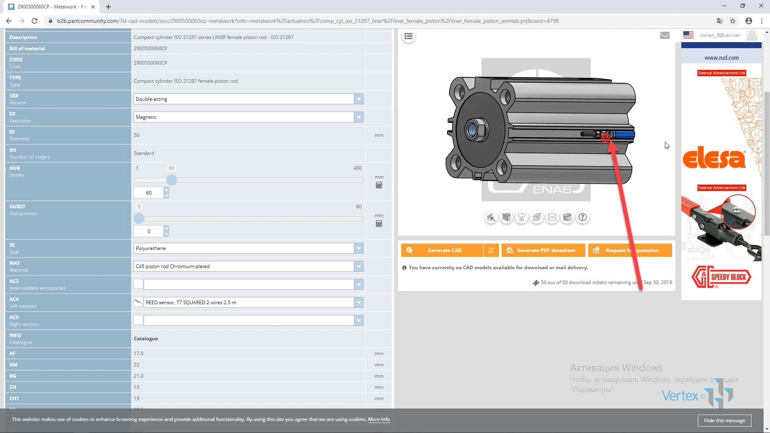
Task: Click the page vertical scrollbar
Action: pyautogui.click(x=767, y=165)
